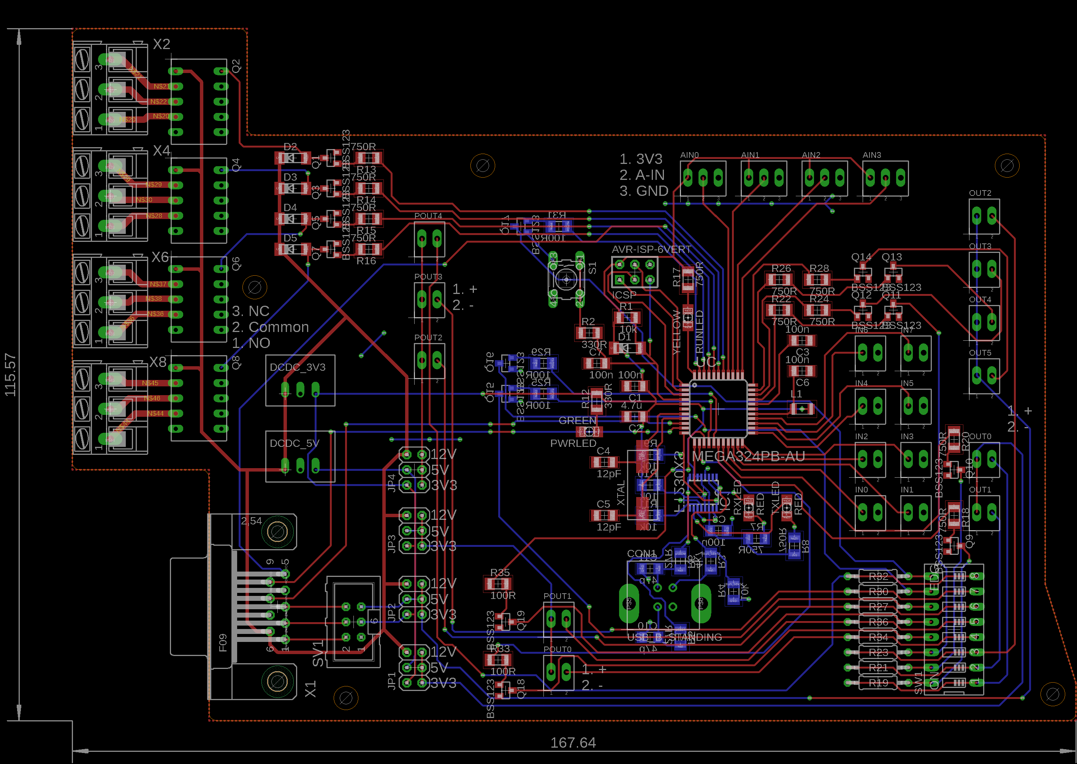1077x764 pixels.
Task: Click the USB_B_STANDING connector label
Action: [675, 637]
